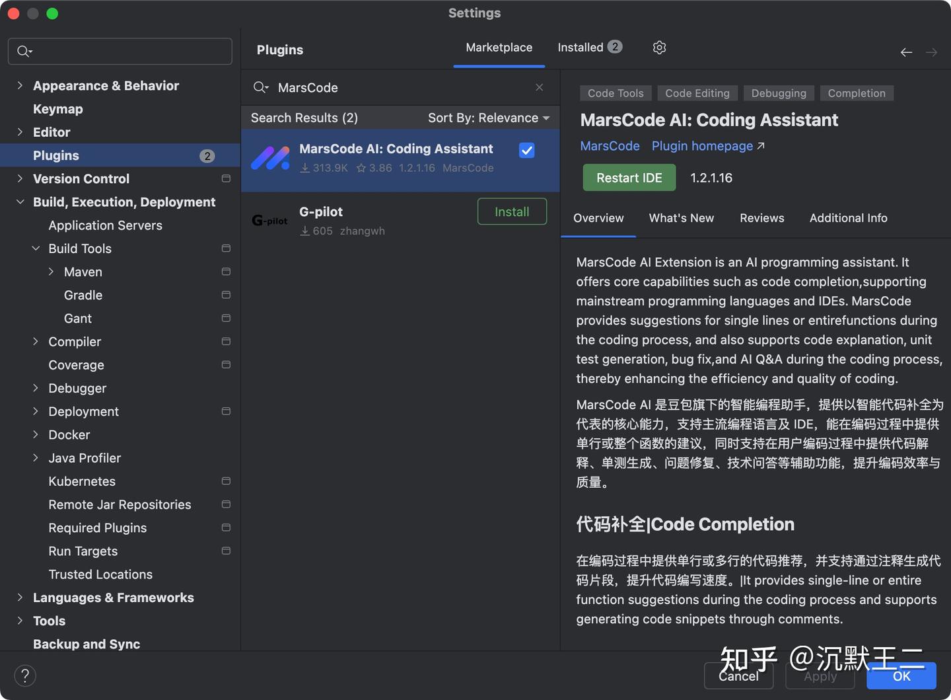Collapse Build, Execution, Deployment node
The image size is (951, 700).
pyautogui.click(x=20, y=202)
